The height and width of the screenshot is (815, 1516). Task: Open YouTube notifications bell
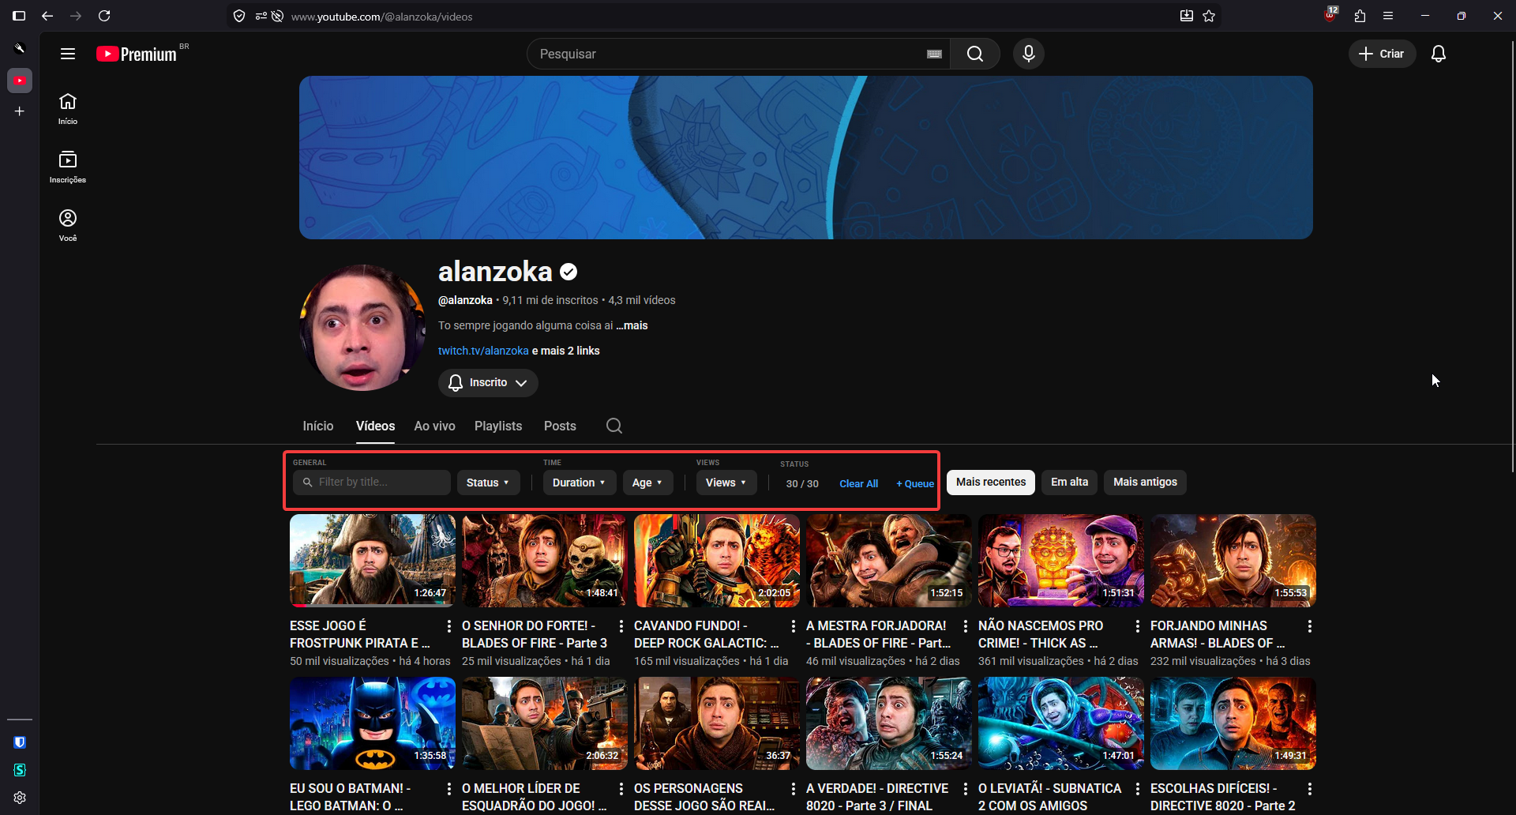click(1439, 54)
